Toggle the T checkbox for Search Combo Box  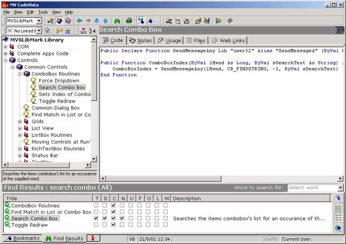pos(96,218)
